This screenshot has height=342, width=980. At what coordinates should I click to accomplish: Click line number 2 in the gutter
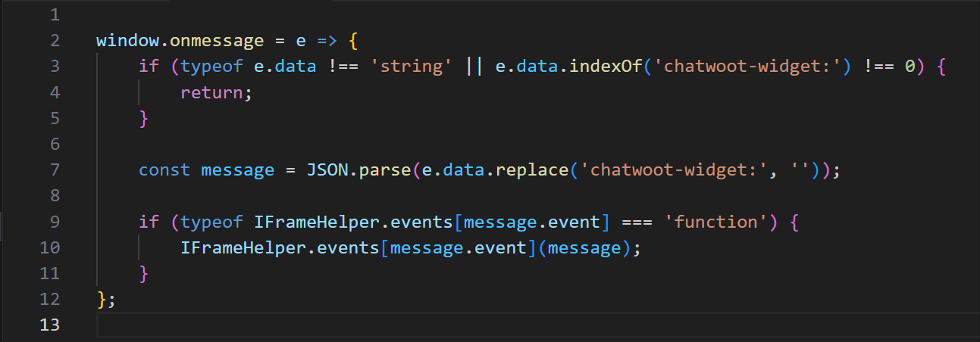[53, 41]
